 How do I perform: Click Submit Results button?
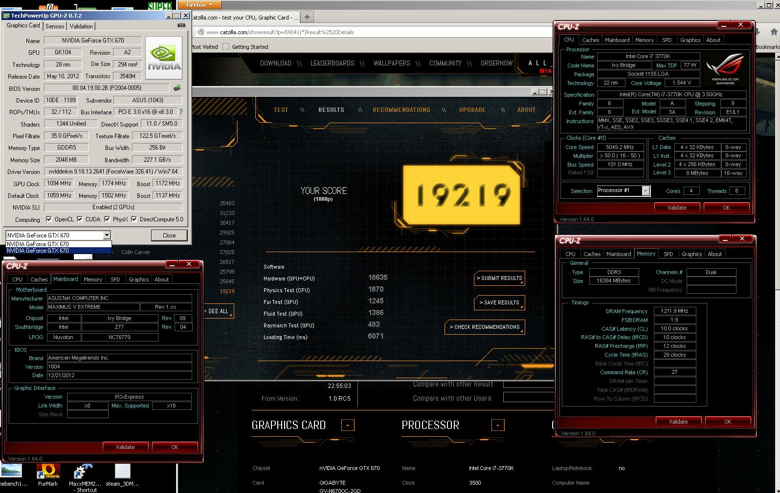point(499,278)
